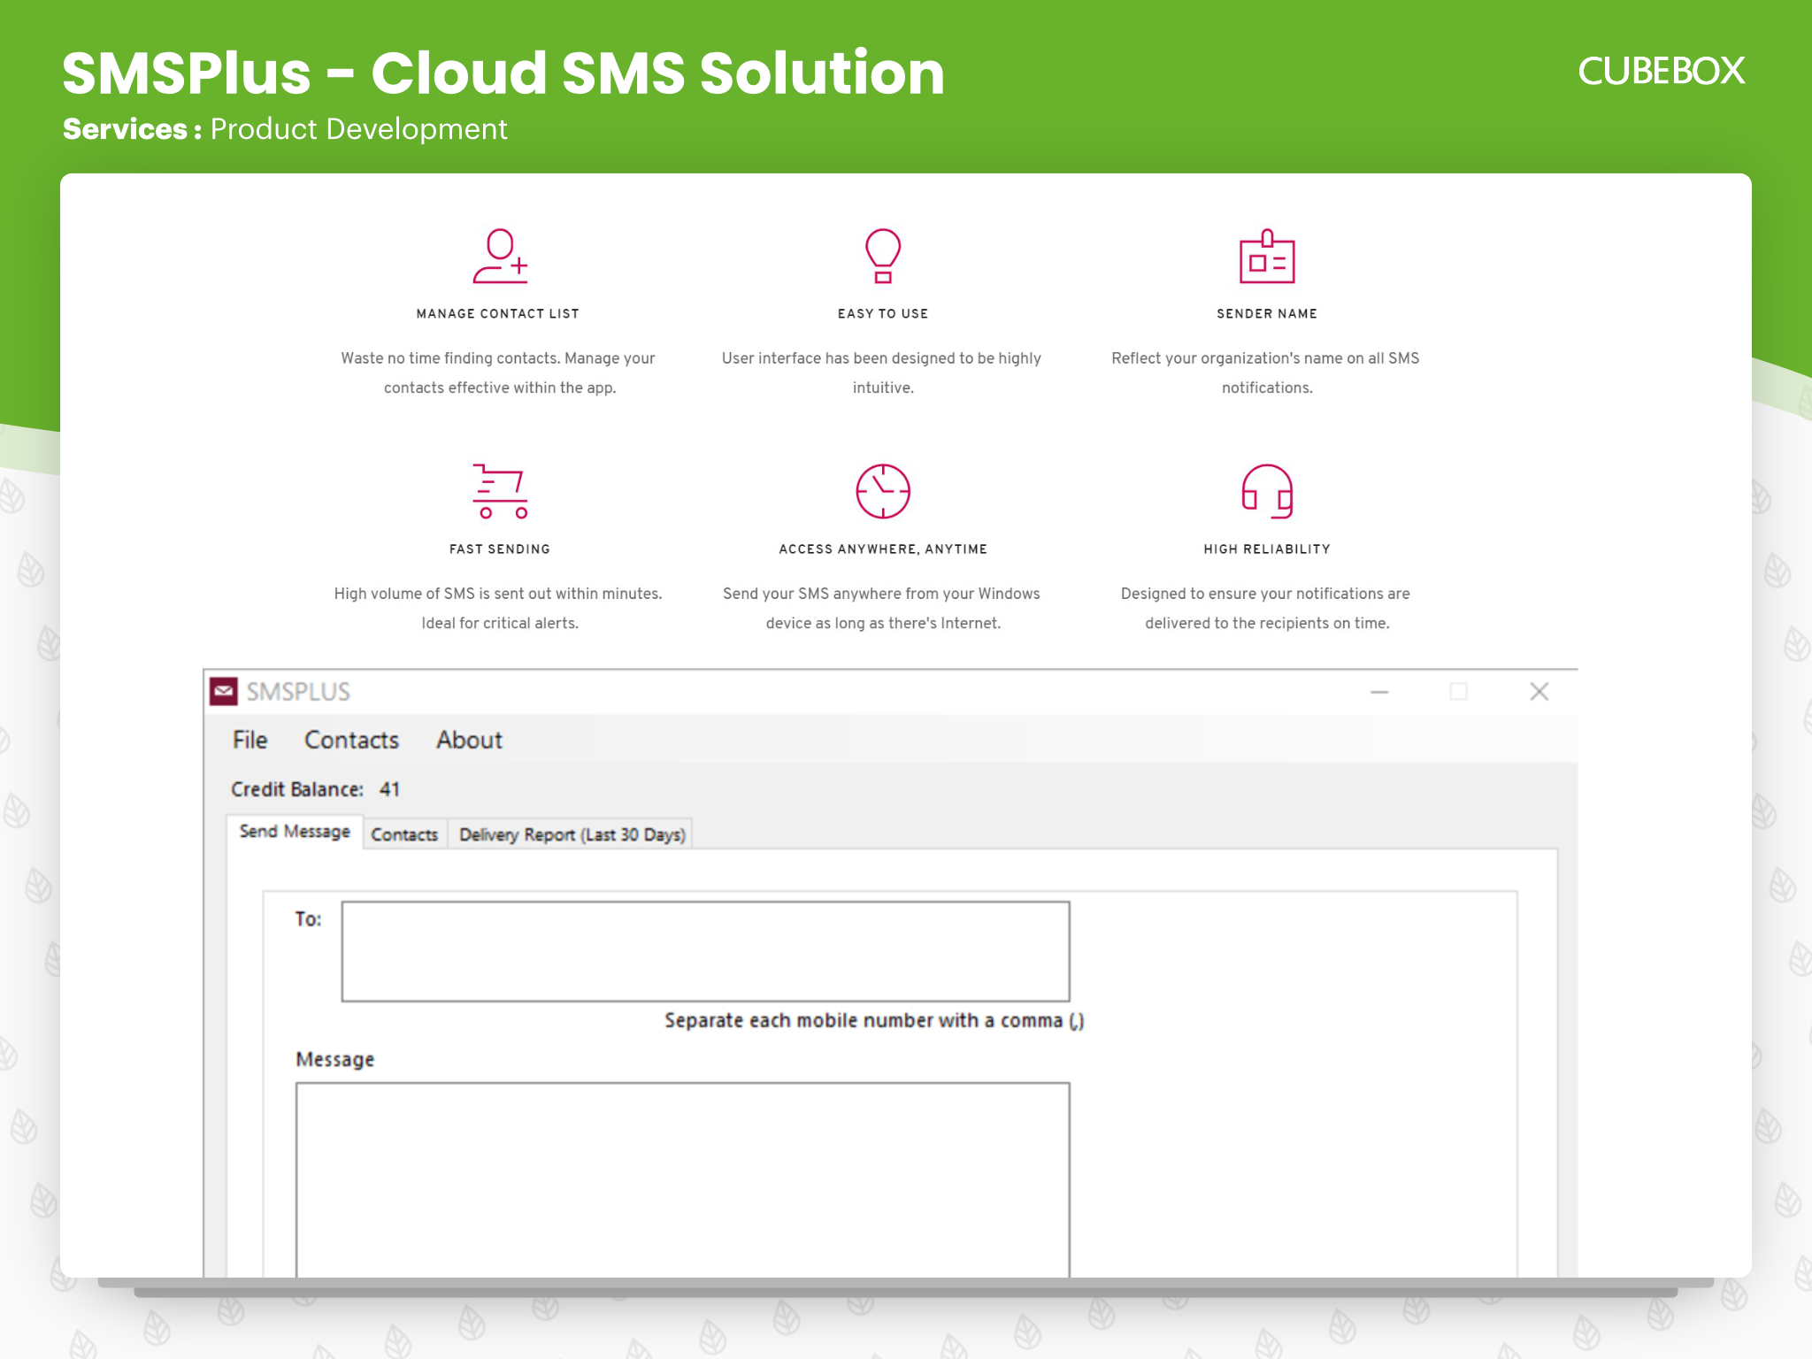
Task: Click the CUBEBOX logo
Action: pyautogui.click(x=1661, y=71)
